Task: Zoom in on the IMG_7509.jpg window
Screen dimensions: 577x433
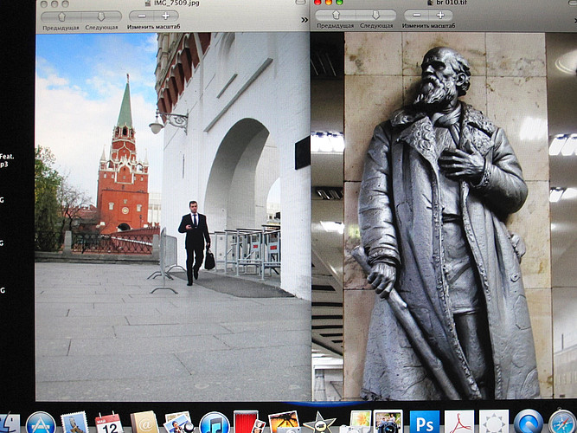Action: [x=166, y=16]
